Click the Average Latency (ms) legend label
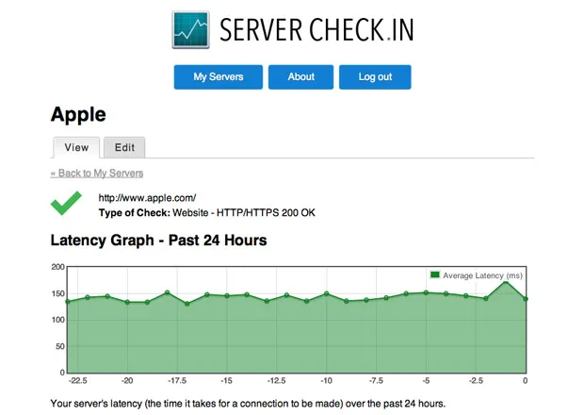584x415 pixels. point(482,275)
